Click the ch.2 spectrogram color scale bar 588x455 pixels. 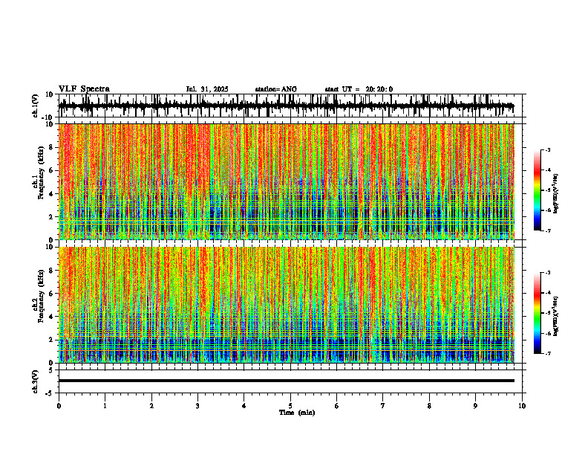(537, 313)
